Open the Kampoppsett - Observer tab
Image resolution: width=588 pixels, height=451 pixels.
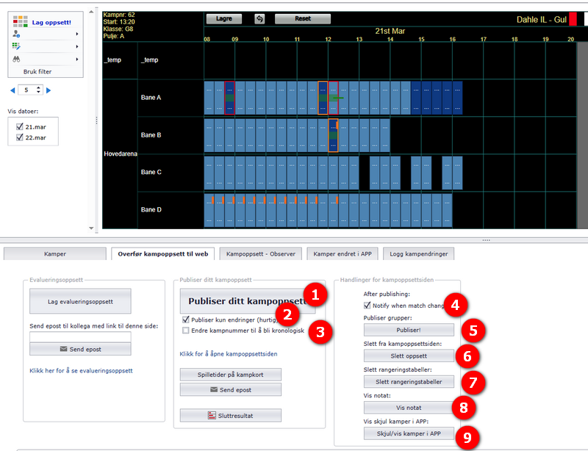coord(261,254)
